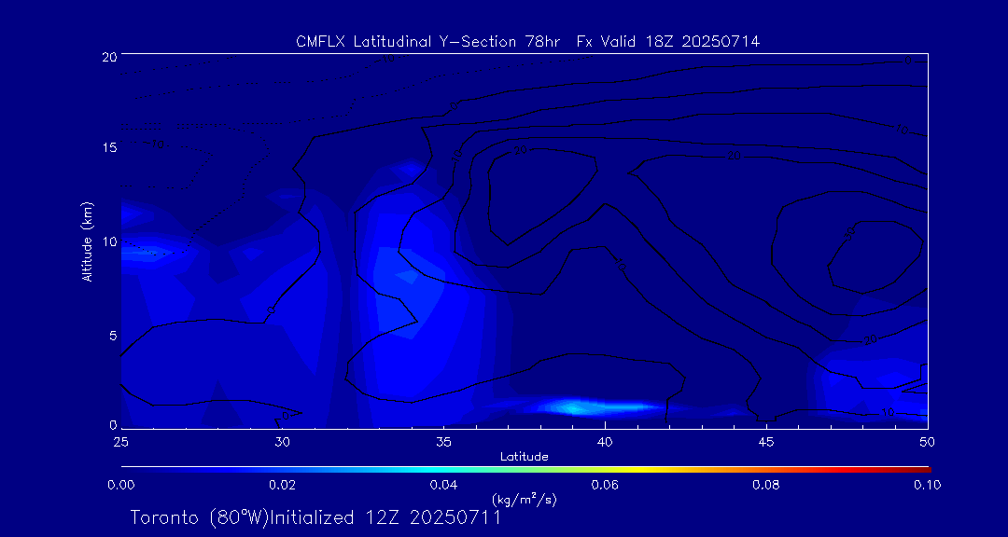Viewport: 1008px width, 537px height.
Task: Click the color bar value "0.00"
Action: 120,485
